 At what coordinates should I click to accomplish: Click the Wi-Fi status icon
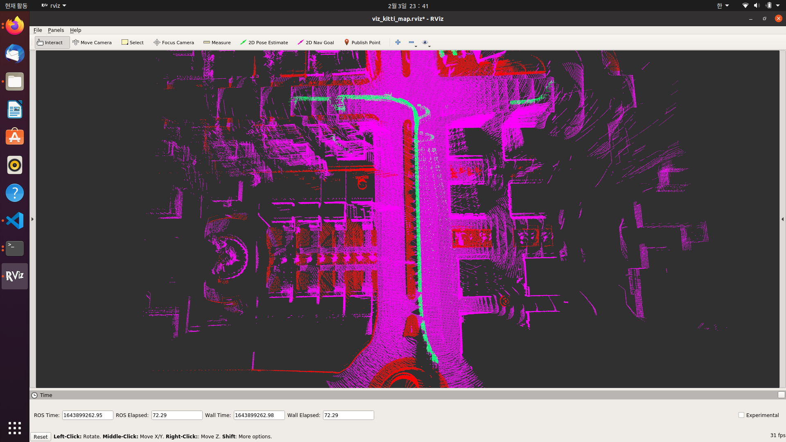(x=745, y=6)
